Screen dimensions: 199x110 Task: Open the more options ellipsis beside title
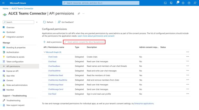[x=83, y=14]
